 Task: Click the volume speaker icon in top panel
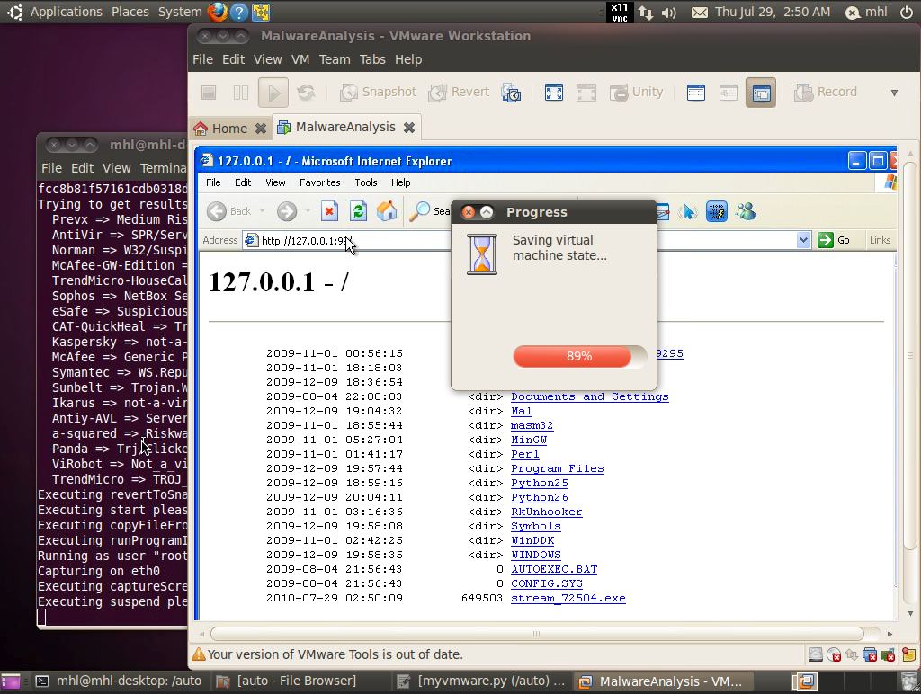(x=669, y=13)
